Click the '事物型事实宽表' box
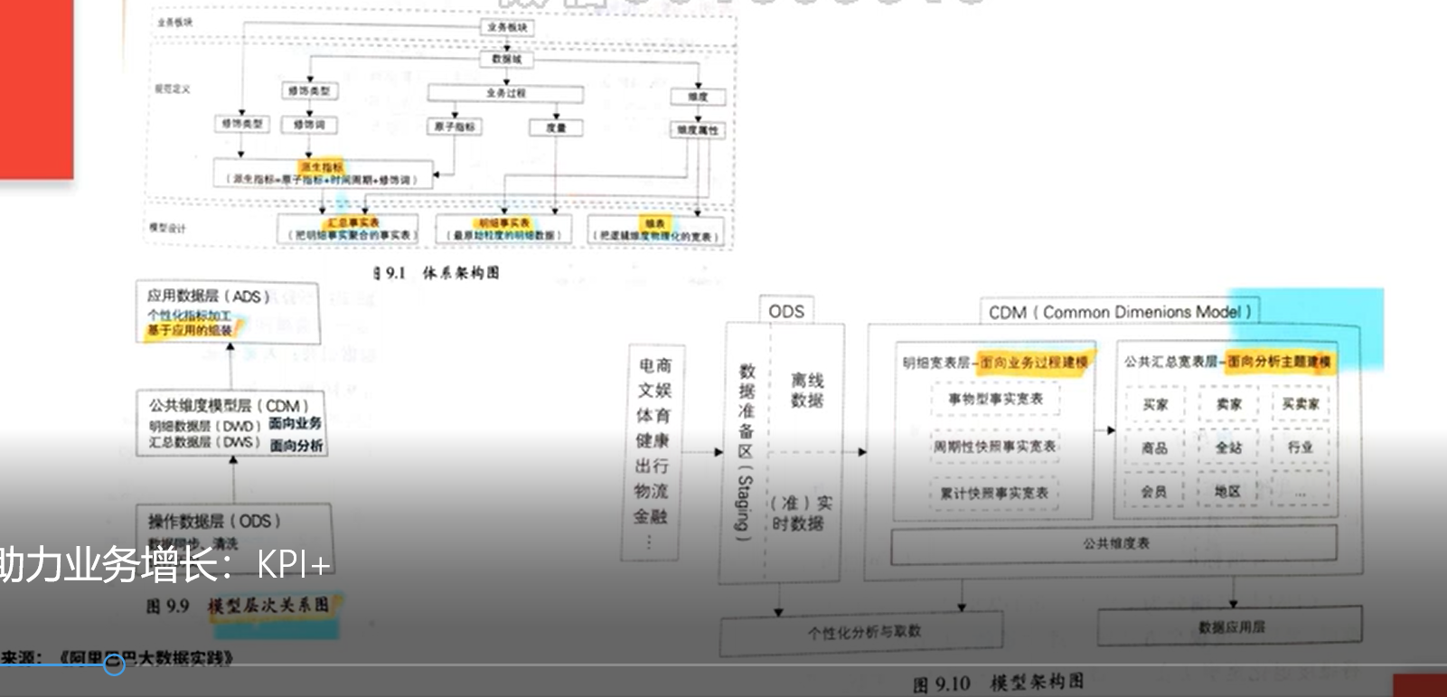 coord(995,399)
